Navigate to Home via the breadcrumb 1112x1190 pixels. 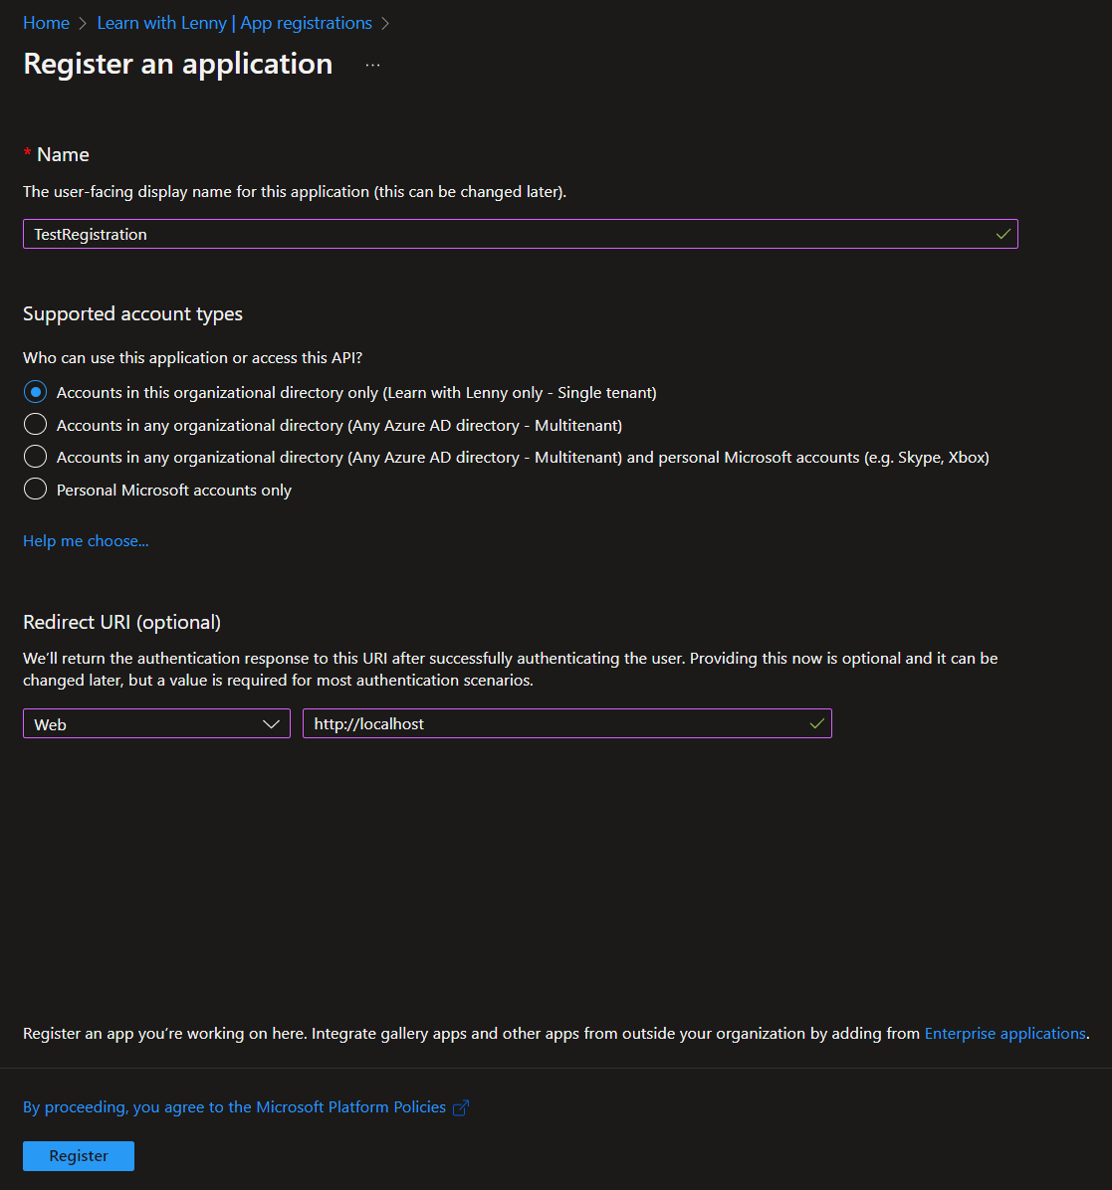coord(46,22)
